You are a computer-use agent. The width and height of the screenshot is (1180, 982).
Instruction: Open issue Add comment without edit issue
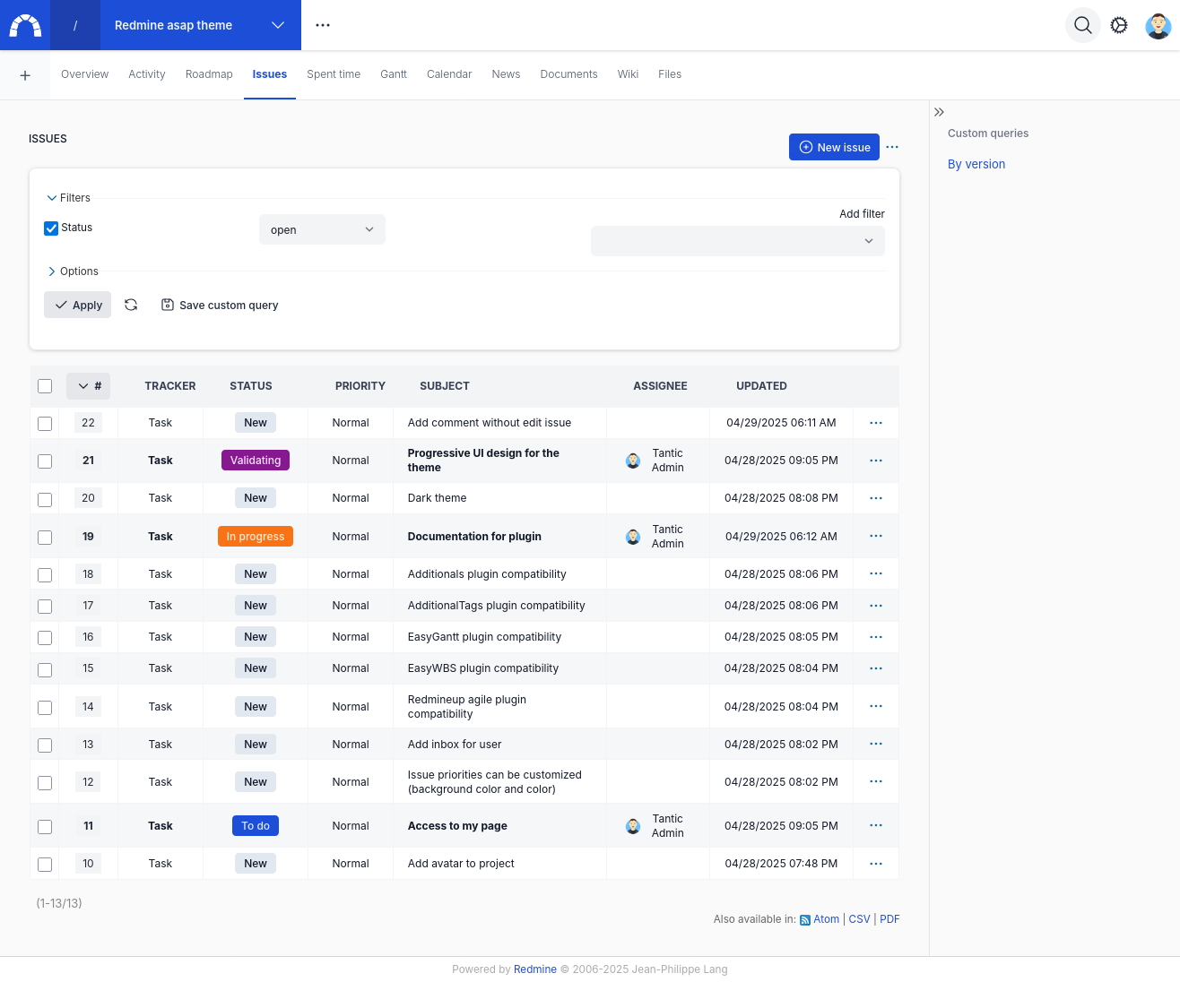pyautogui.click(x=490, y=423)
